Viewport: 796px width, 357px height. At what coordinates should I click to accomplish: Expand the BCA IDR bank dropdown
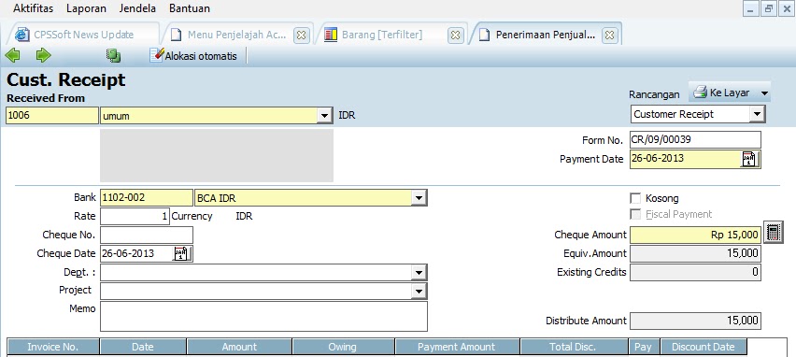click(x=419, y=198)
